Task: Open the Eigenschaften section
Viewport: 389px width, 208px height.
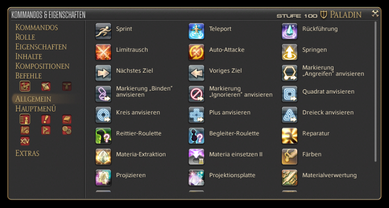Action: coord(41,47)
